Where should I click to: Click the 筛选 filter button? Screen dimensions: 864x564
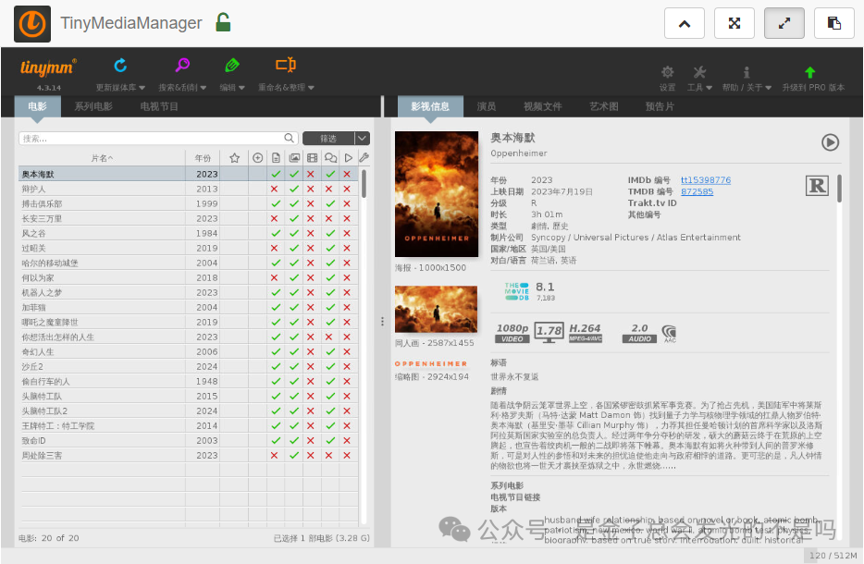coord(328,139)
